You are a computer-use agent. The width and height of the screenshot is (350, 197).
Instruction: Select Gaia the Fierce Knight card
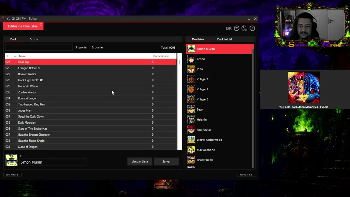[91, 141]
